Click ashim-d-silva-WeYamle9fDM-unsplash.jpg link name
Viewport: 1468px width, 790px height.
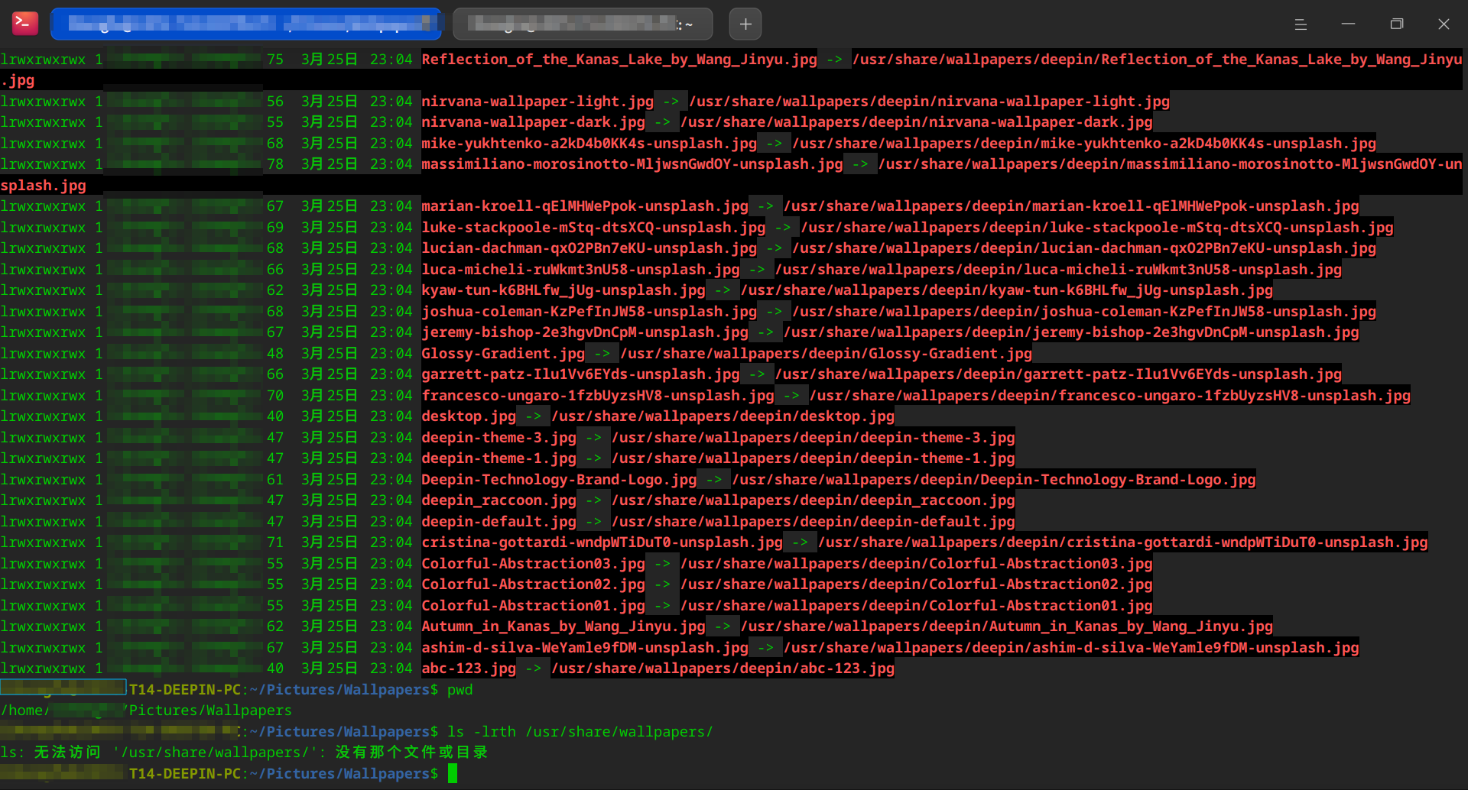[585, 648]
